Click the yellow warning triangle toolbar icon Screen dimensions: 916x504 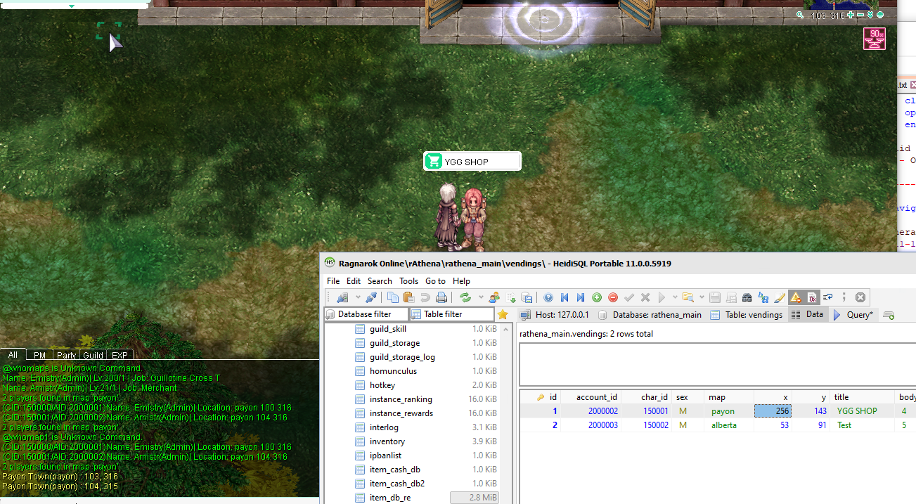coord(795,297)
